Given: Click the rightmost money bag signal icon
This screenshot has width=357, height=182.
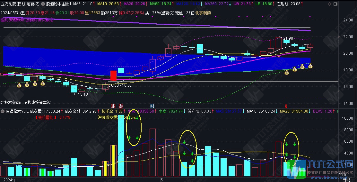Looking at the screenshot, I should tap(310, 66).
